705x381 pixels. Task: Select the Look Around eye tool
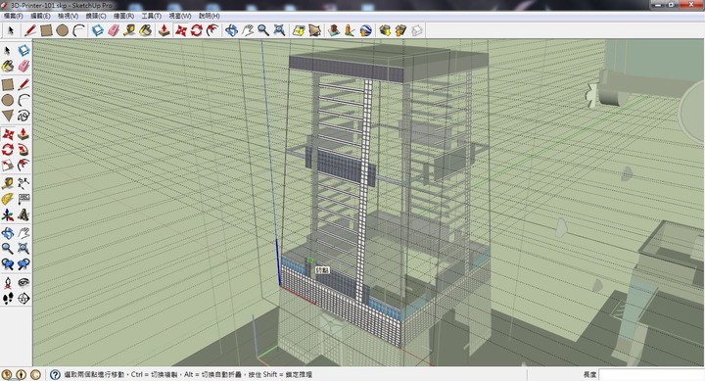[23, 282]
